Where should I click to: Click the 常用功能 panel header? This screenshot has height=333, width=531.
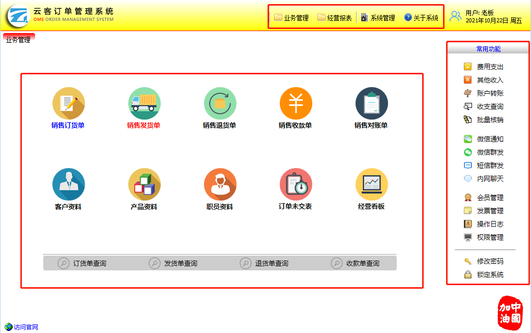tap(488, 49)
